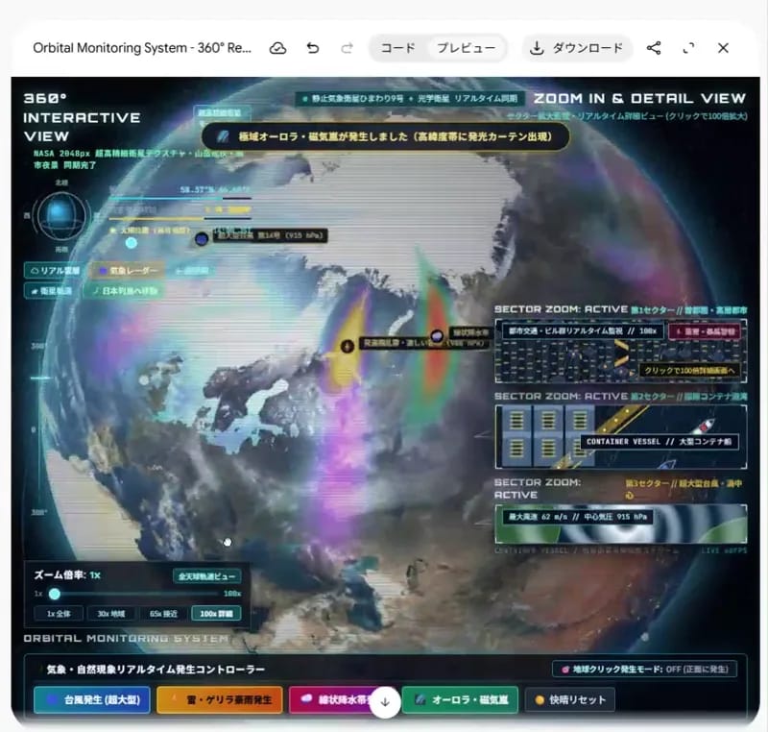Click the オーロラ・磁気嵐 button
This screenshot has width=768, height=732.
pyautogui.click(x=460, y=699)
